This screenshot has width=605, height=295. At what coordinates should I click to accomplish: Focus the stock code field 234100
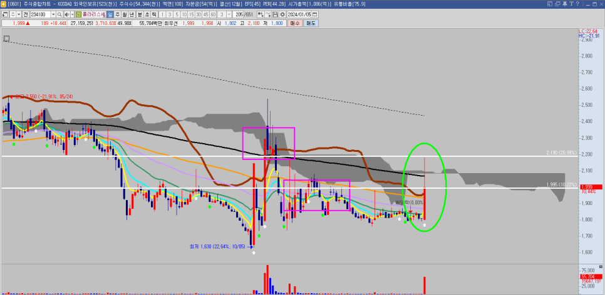point(40,14)
